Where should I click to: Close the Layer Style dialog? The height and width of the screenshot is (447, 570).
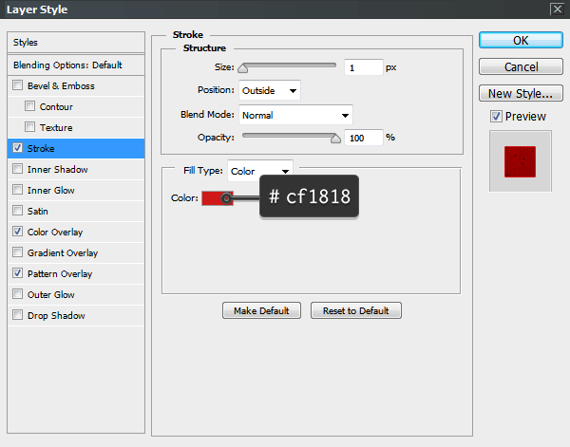556,9
